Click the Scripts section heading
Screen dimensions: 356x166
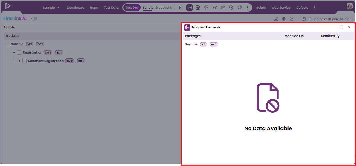click(9, 27)
